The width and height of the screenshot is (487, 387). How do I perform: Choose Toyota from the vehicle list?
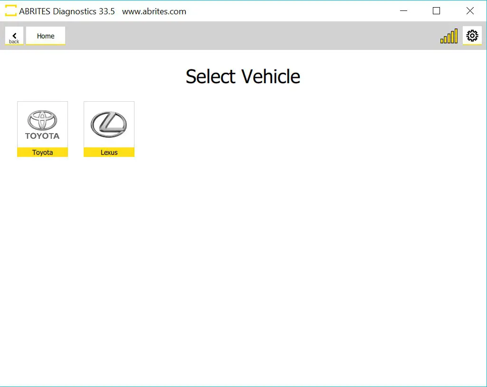pyautogui.click(x=42, y=128)
